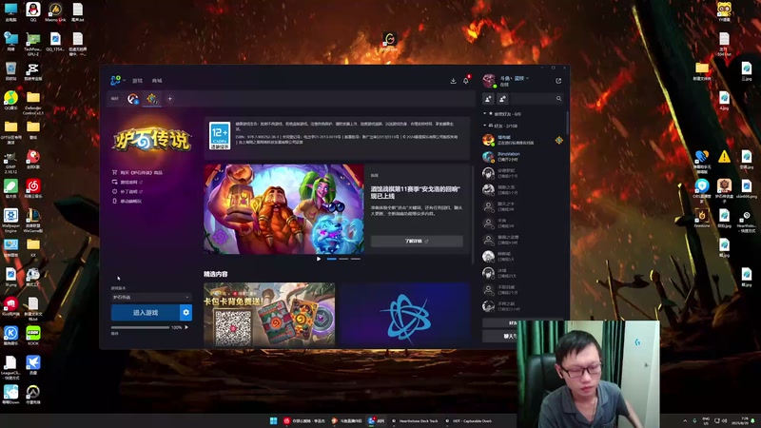Open the 补丁说明 patch notes link
Image resolution: width=761 pixels, height=428 pixels.
click(x=127, y=192)
